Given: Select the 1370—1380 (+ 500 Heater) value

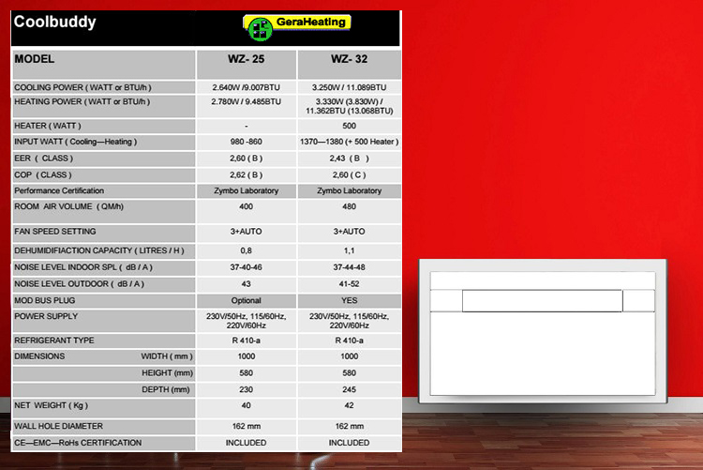Looking at the screenshot, I should [x=350, y=142].
